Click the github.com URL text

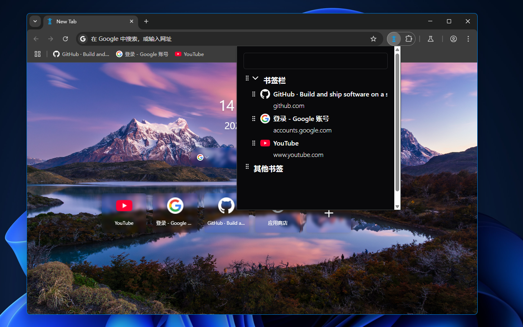[x=289, y=106]
